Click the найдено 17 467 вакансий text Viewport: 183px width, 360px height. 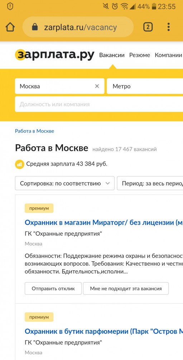point(125,149)
